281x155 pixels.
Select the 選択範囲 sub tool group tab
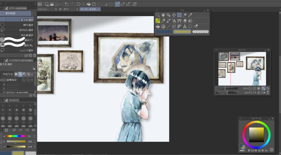click(15, 13)
